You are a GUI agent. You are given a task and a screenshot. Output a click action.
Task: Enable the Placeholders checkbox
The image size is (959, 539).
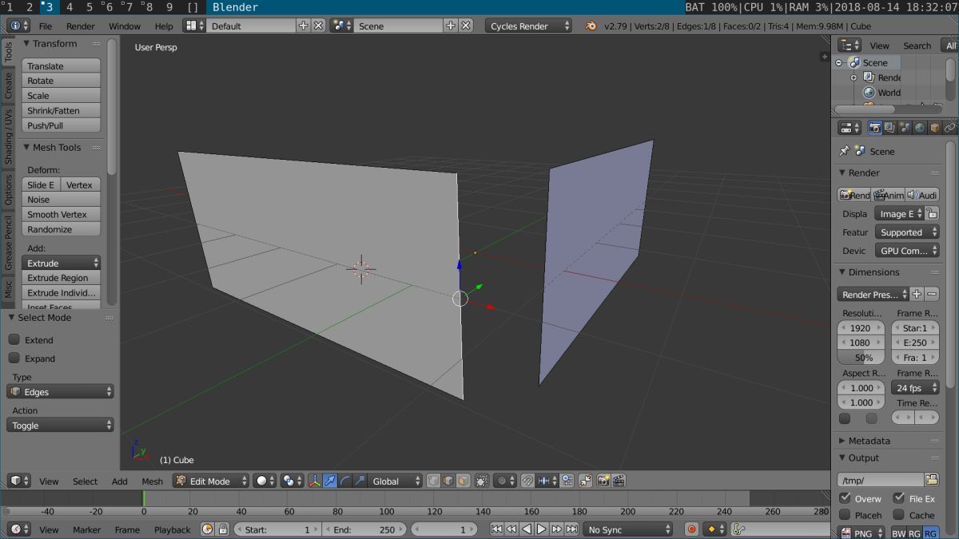tap(845, 515)
